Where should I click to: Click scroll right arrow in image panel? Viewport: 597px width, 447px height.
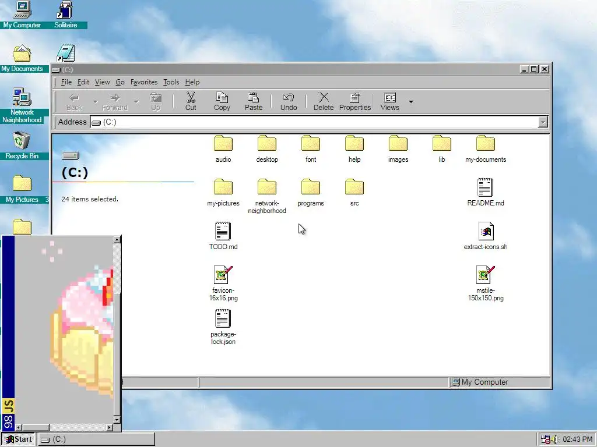click(110, 428)
